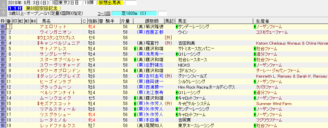Click the 仮想出馬表 yellow label
Viewport: 328px width, 128px height.
coord(110,3)
